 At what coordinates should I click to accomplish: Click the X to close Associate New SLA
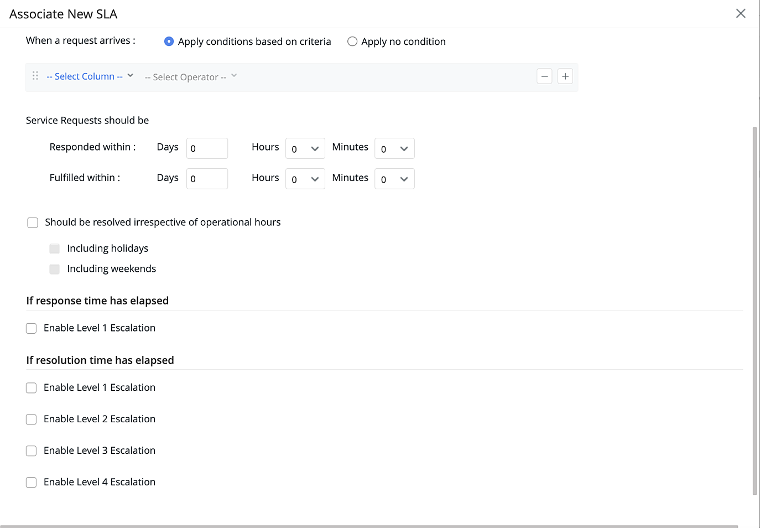pyautogui.click(x=741, y=13)
